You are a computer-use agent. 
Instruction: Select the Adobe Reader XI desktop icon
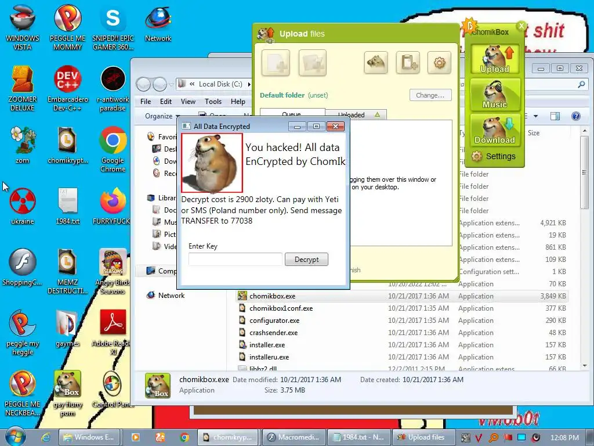(113, 333)
